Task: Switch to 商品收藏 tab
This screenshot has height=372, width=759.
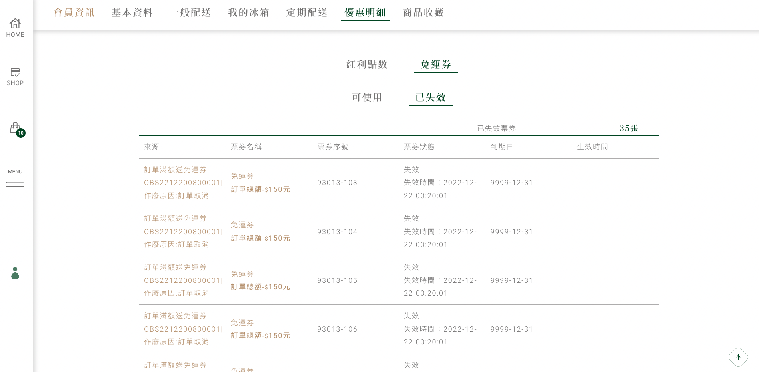Action: (423, 13)
